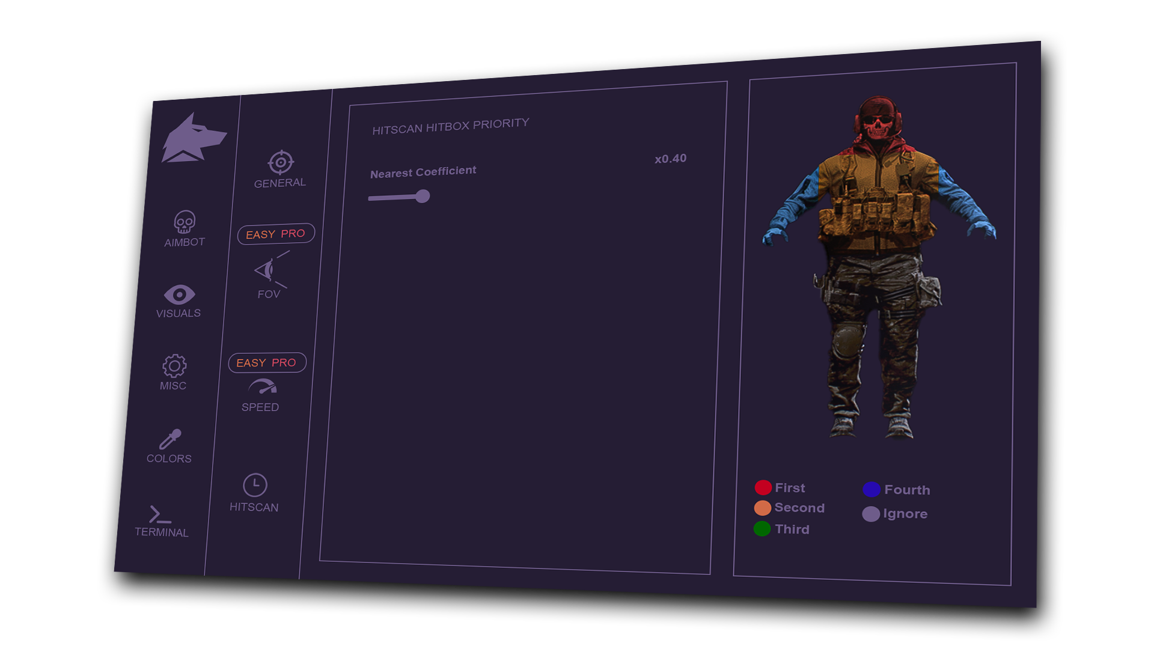Image resolution: width=1154 pixels, height=649 pixels.
Task: Pick the blue Fourth priority swatch
Action: (x=872, y=490)
